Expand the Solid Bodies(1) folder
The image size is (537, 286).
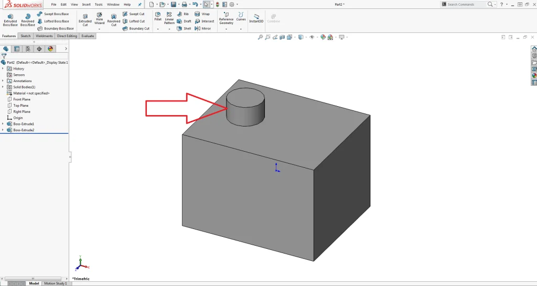(3, 87)
